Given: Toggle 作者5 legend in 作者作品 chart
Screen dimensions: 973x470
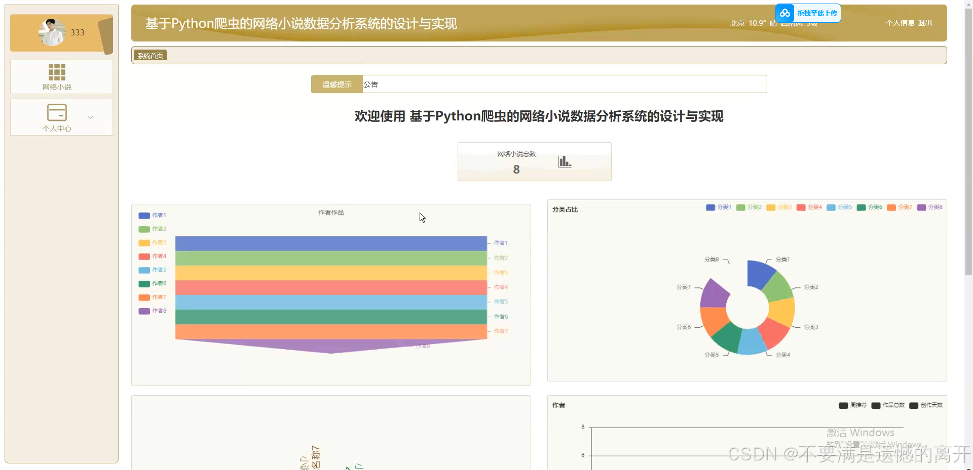Looking at the screenshot, I should (152, 270).
